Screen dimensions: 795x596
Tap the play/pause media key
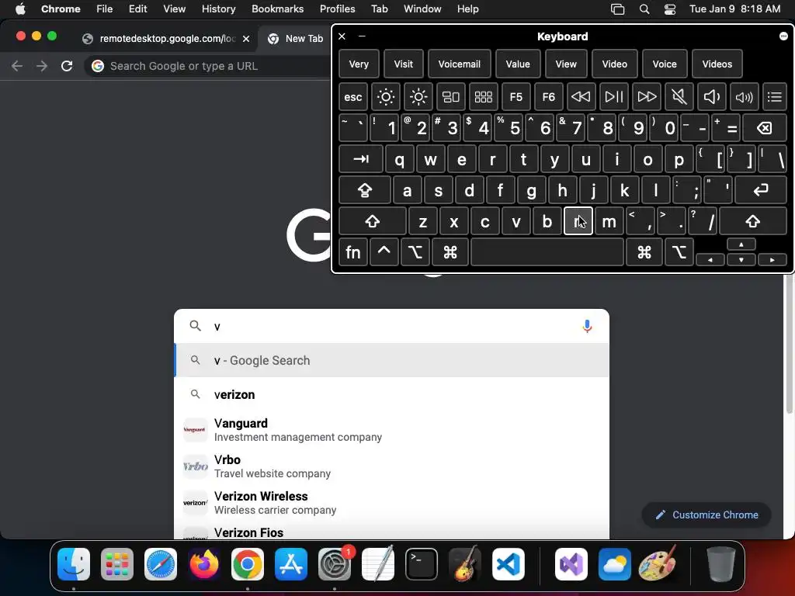click(614, 97)
